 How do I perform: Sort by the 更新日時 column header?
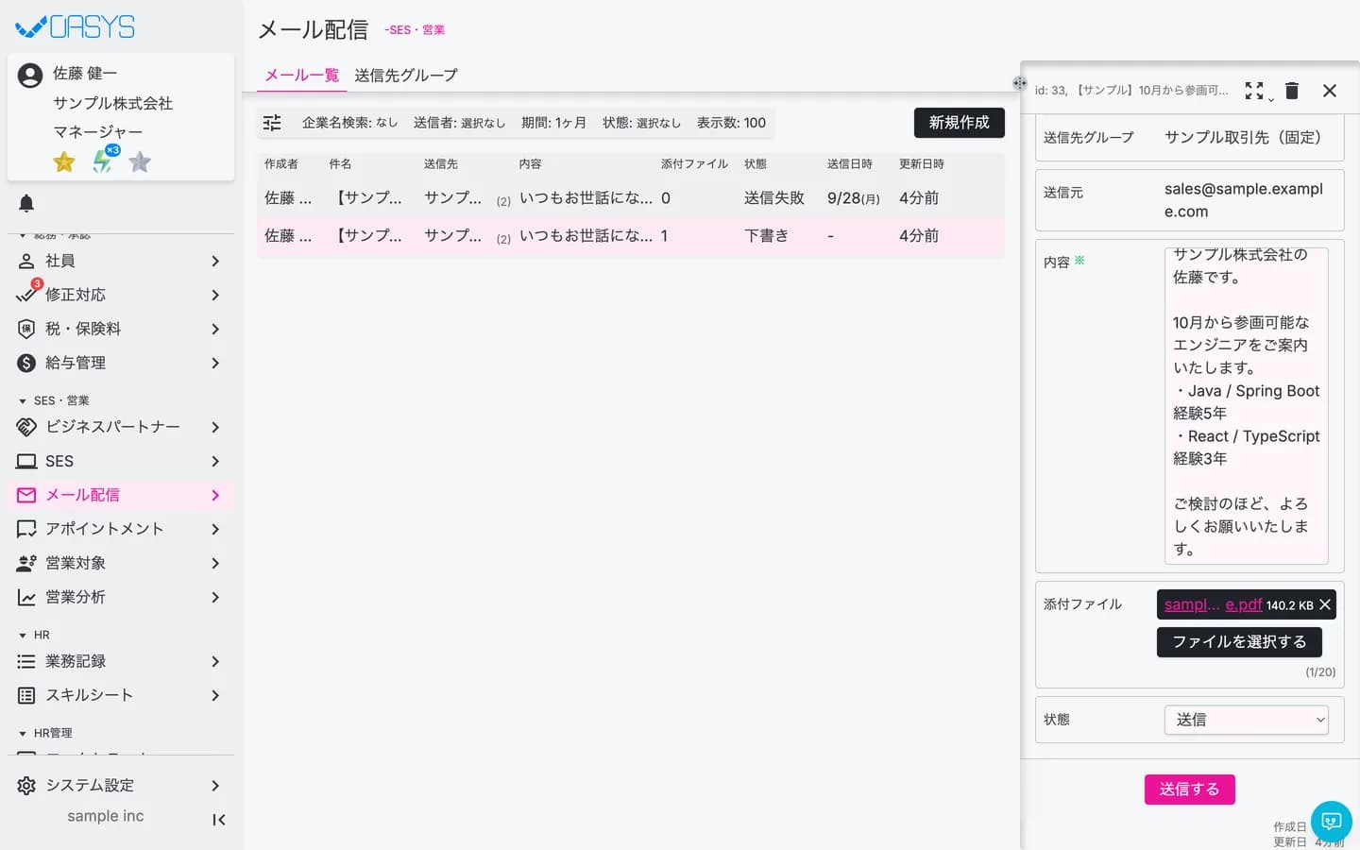(x=922, y=164)
